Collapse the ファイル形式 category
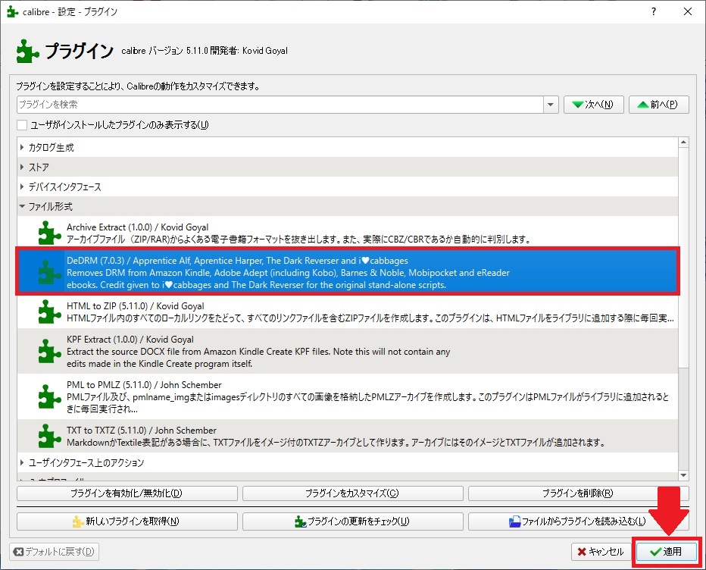706x570 pixels. click(x=22, y=206)
